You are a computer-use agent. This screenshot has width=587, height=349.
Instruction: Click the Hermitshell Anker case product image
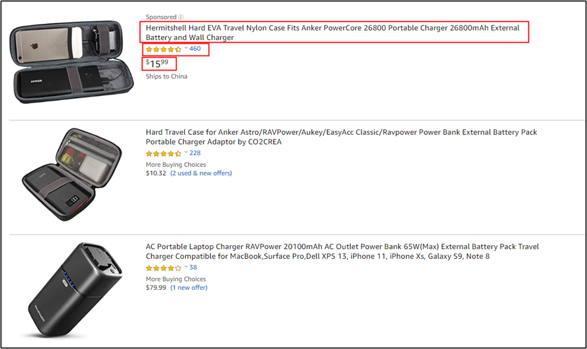pyautogui.click(x=72, y=61)
